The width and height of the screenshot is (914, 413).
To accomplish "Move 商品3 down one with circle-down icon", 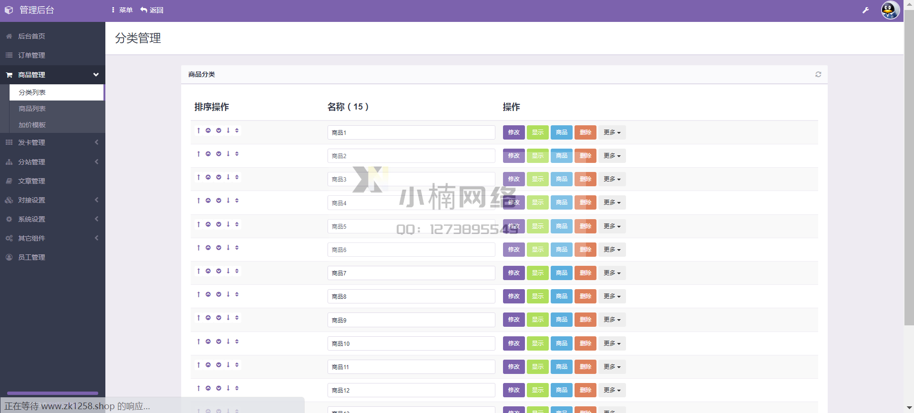I will [219, 177].
